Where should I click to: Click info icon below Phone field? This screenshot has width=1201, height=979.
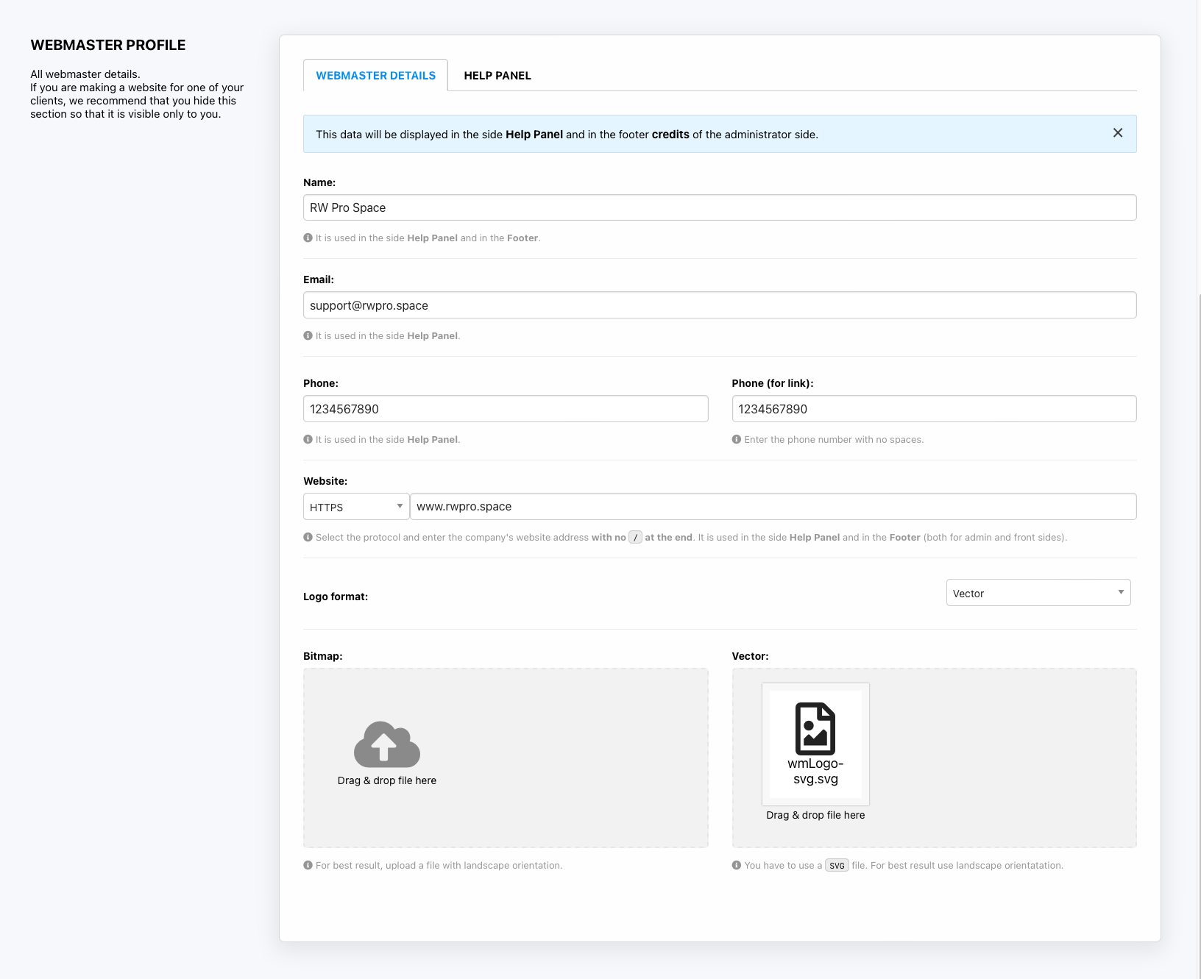pyautogui.click(x=308, y=440)
